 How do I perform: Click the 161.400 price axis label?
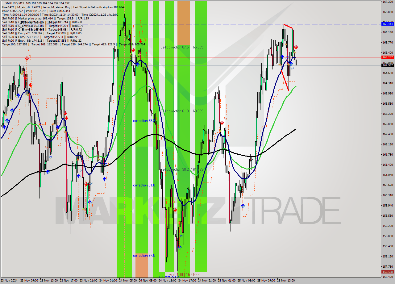pos(388,165)
